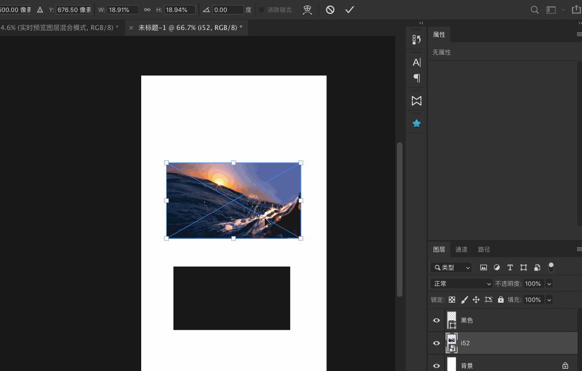Switch to the 通道 tab

click(x=461, y=249)
